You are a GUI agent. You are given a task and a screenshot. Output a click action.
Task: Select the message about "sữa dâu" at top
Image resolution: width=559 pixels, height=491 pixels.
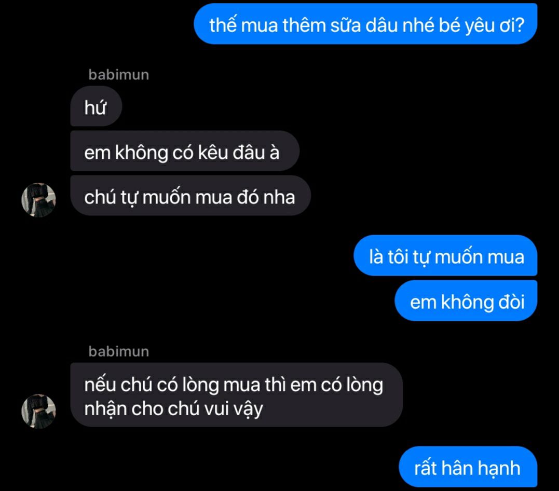[366, 24]
